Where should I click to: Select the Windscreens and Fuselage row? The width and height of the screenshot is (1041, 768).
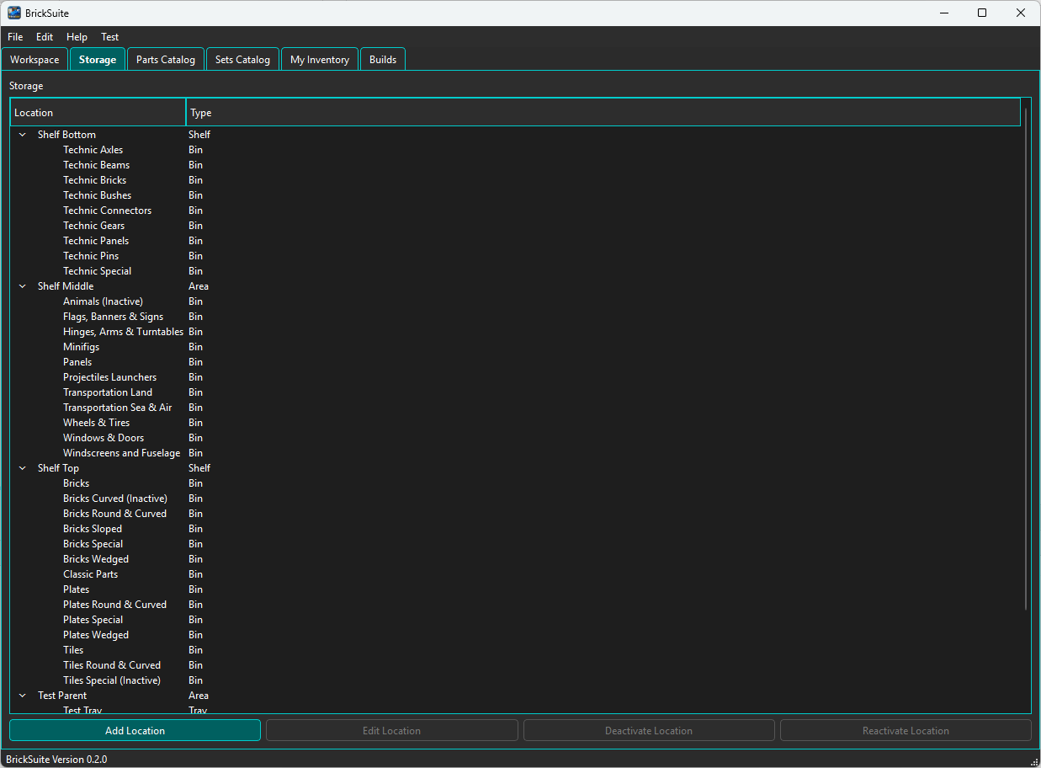tap(516, 453)
